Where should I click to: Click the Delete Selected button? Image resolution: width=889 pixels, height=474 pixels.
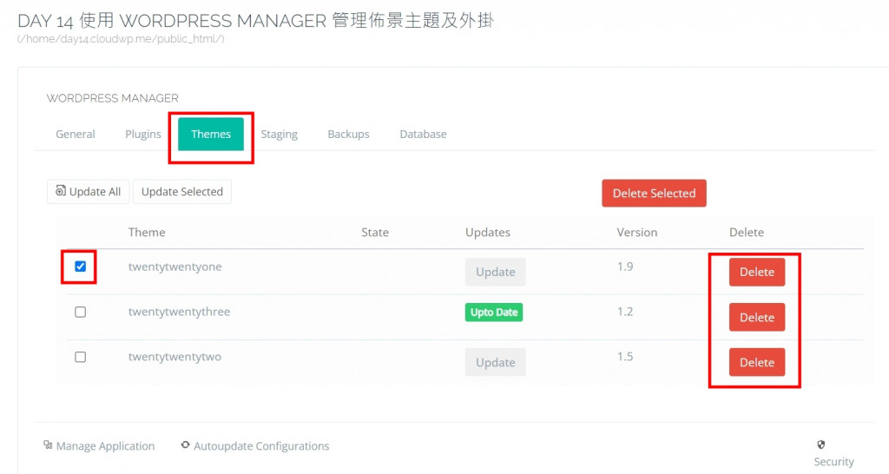[x=654, y=194]
